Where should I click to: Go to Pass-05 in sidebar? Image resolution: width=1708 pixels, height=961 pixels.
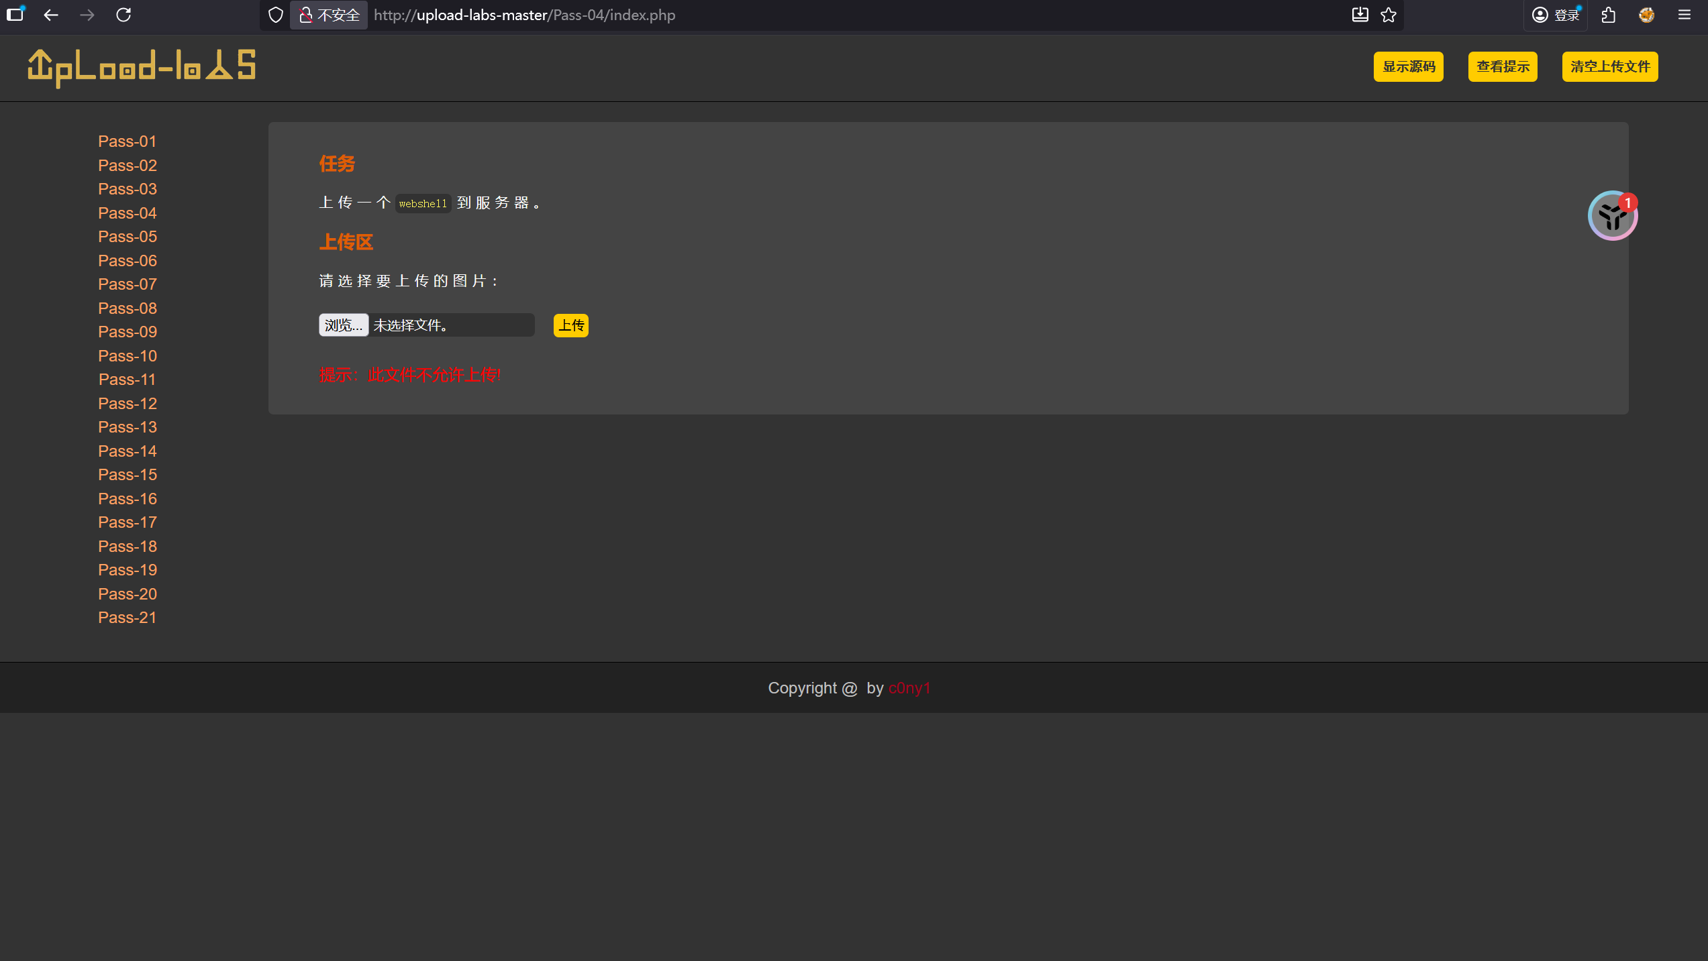click(128, 237)
